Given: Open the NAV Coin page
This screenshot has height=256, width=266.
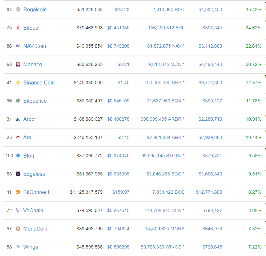Looking at the screenshot, I should [35, 46].
